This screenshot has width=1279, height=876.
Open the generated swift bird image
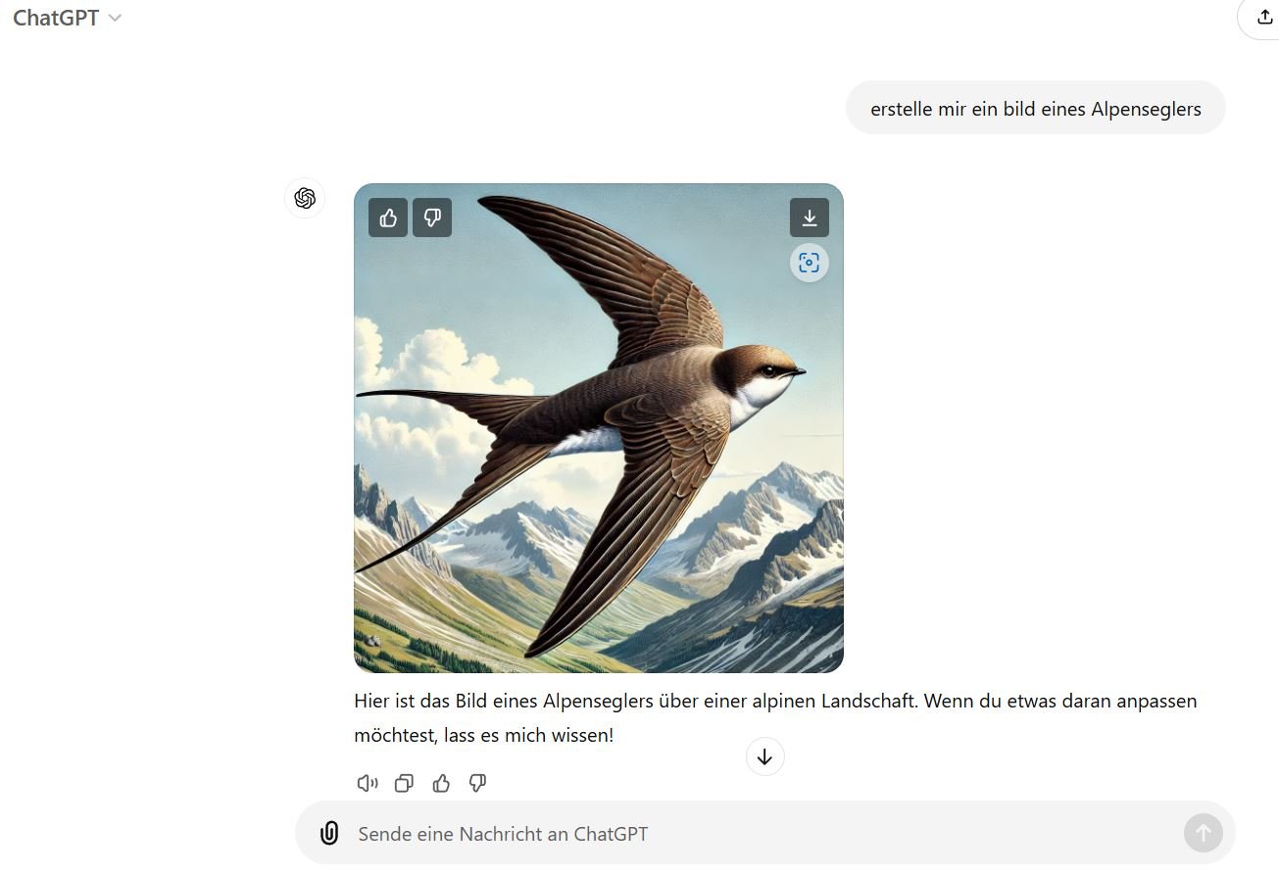pos(599,428)
